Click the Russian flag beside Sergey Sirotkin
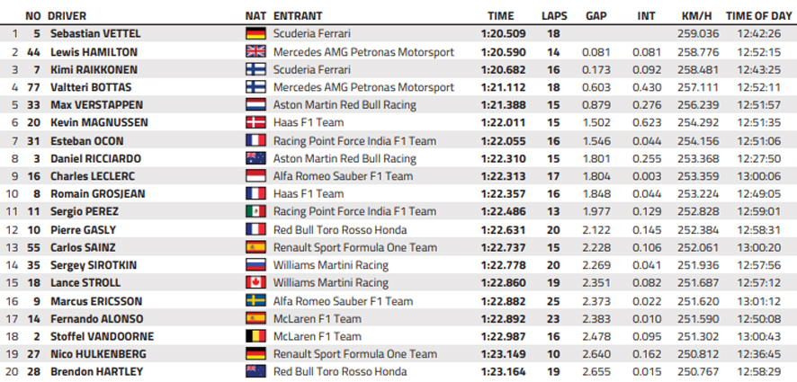The height and width of the screenshot is (382, 797). [x=255, y=265]
